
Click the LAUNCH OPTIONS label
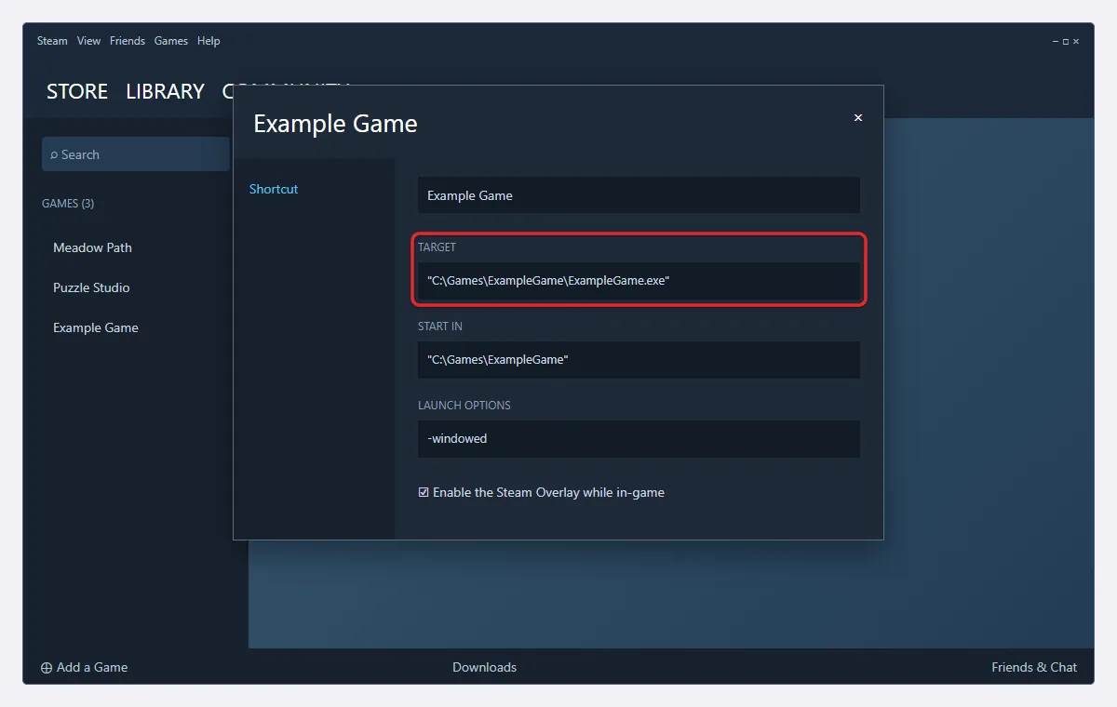point(464,406)
